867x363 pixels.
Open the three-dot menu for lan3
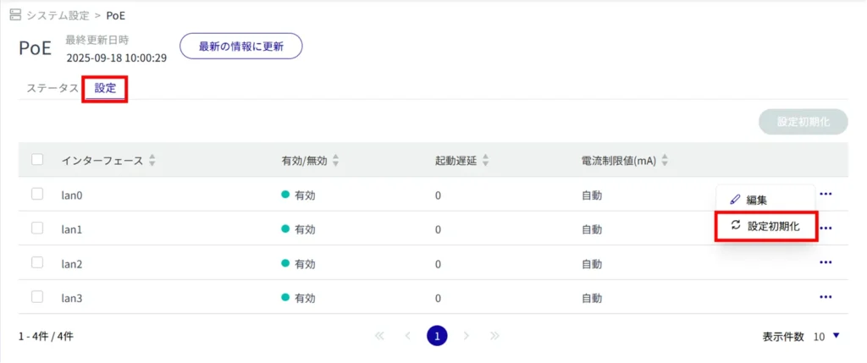click(x=826, y=297)
